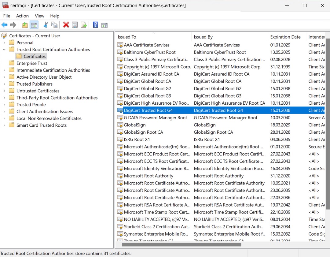330x257 pixels.
Task: Click the Forward arrow toolbar icon
Action: point(13,25)
